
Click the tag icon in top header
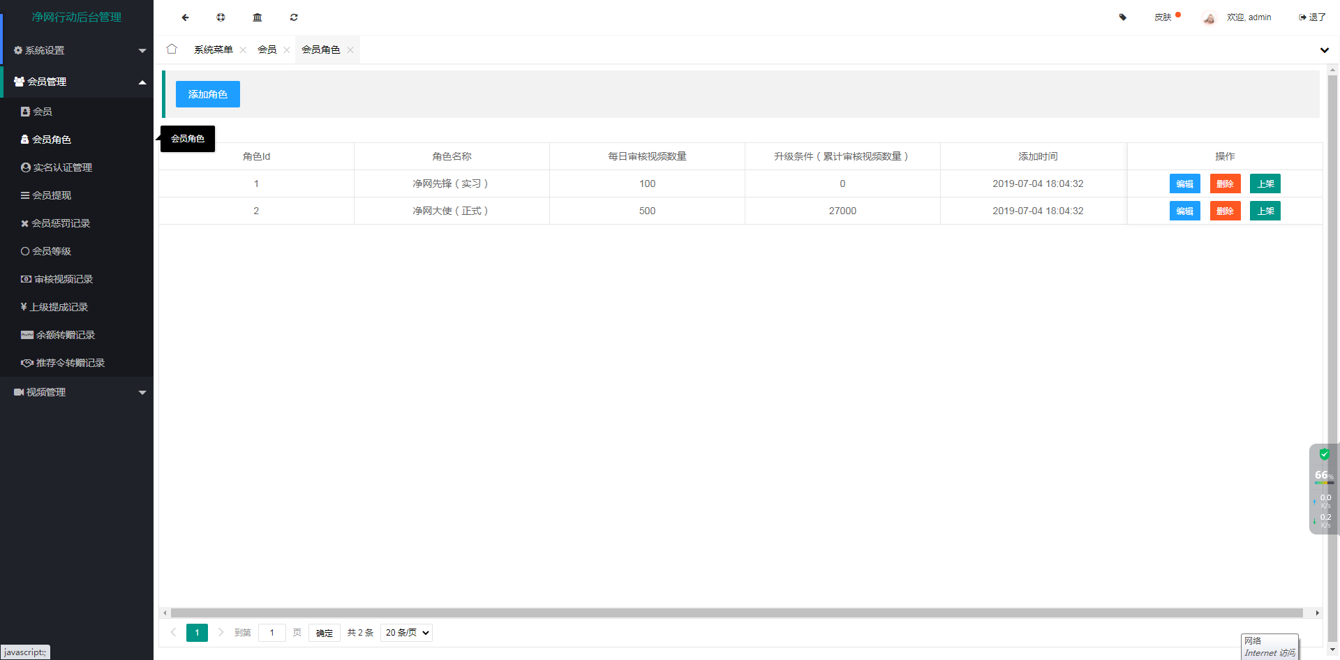[1123, 17]
